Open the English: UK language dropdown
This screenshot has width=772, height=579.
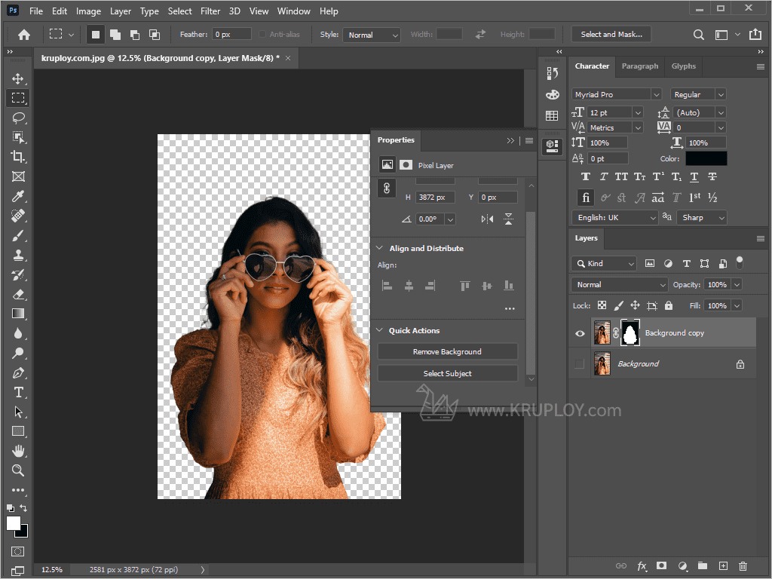pyautogui.click(x=615, y=218)
